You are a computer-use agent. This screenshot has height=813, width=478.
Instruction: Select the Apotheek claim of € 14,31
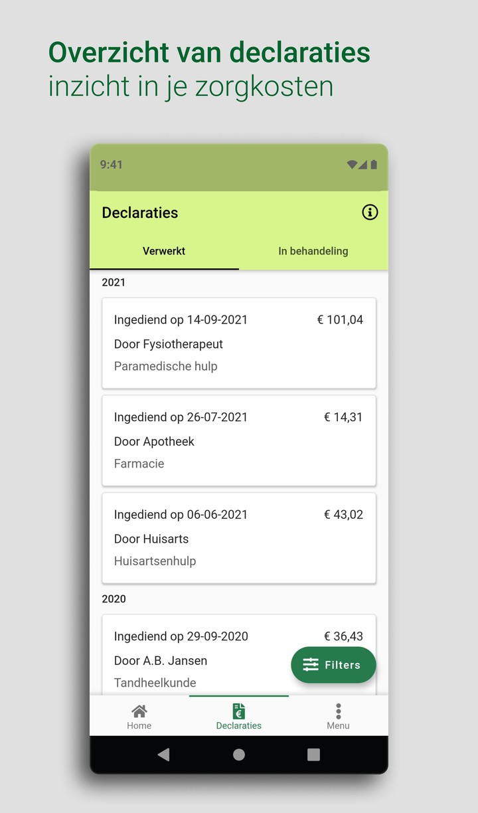pyautogui.click(x=238, y=440)
